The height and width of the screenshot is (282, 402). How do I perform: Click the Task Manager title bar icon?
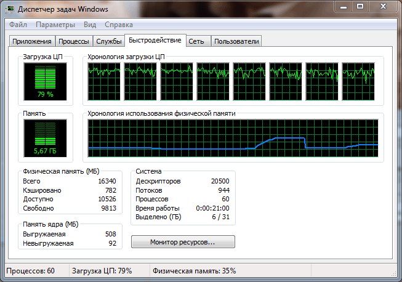click(x=10, y=9)
